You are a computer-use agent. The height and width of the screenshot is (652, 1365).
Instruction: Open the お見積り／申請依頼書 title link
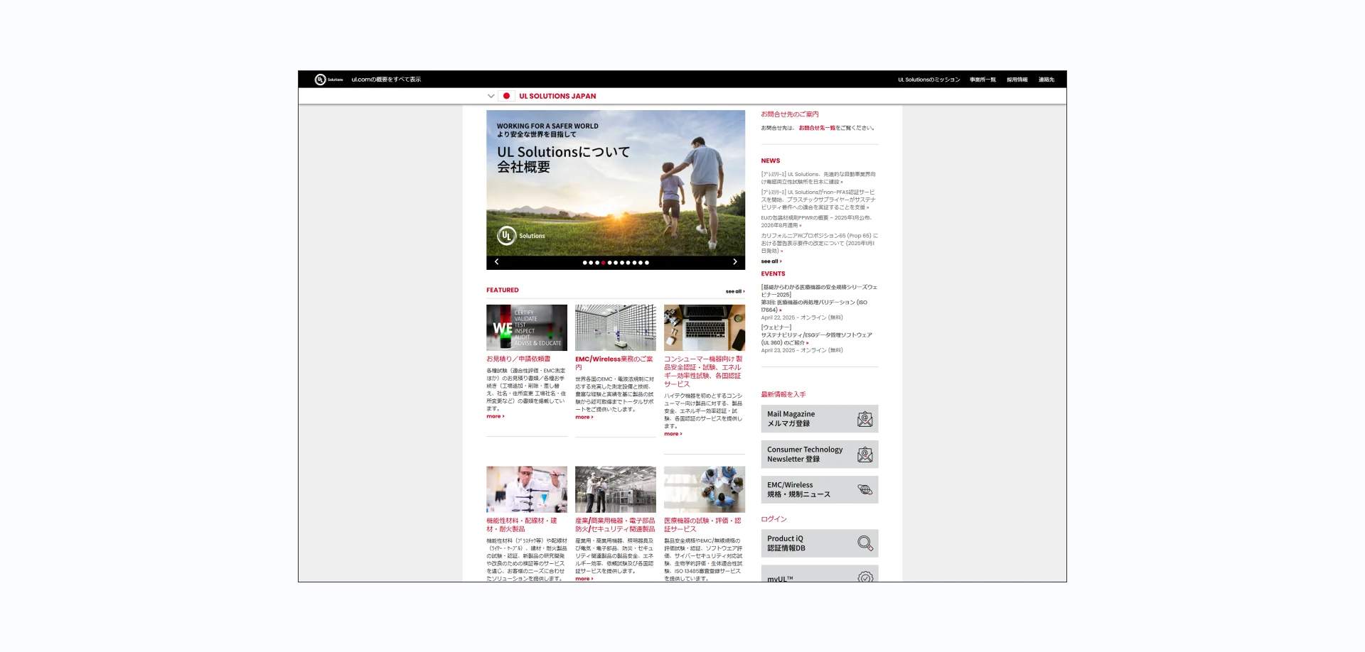tap(518, 359)
